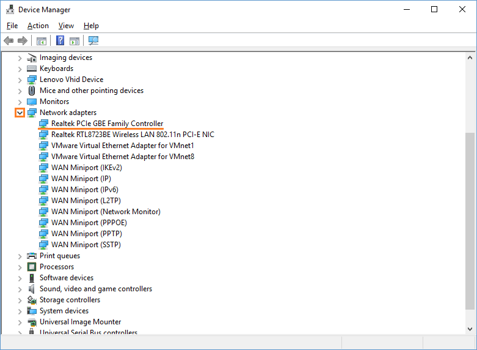The height and width of the screenshot is (350, 477).
Task: Click the scrollbar up arrow
Action: (470, 58)
